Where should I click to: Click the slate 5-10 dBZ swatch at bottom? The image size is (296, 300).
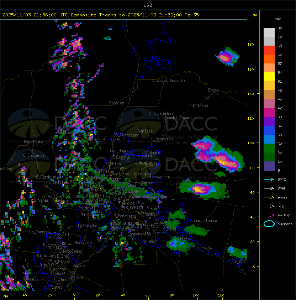pos(269,166)
